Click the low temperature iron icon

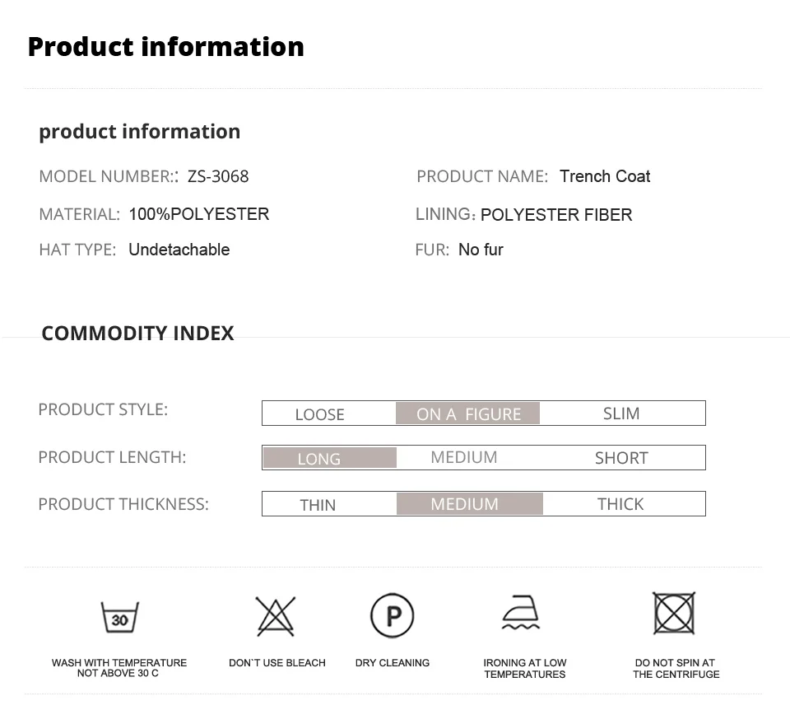point(522,614)
